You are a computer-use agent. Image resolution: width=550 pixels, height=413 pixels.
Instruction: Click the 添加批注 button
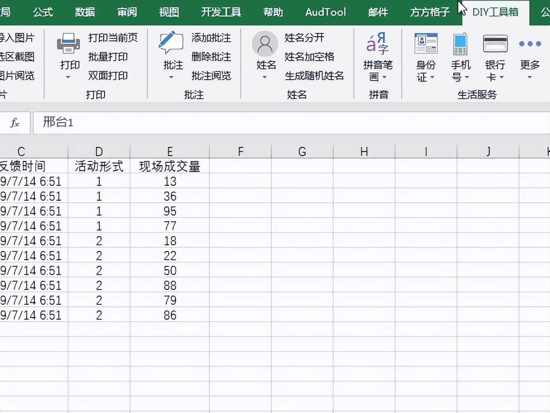211,38
